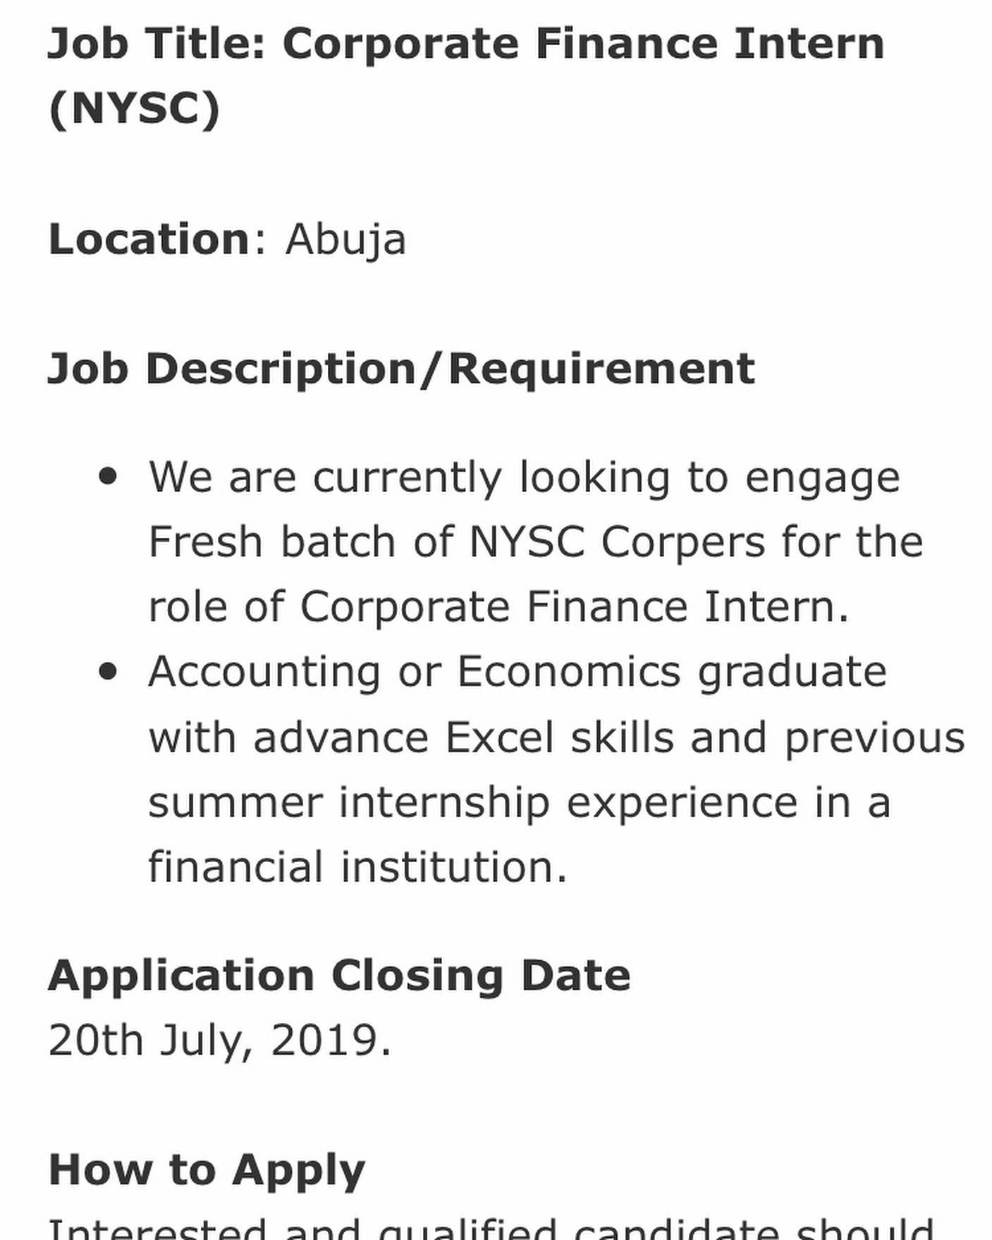Click 'financial institution.' text
This screenshot has width=992, height=1240.
358,867
